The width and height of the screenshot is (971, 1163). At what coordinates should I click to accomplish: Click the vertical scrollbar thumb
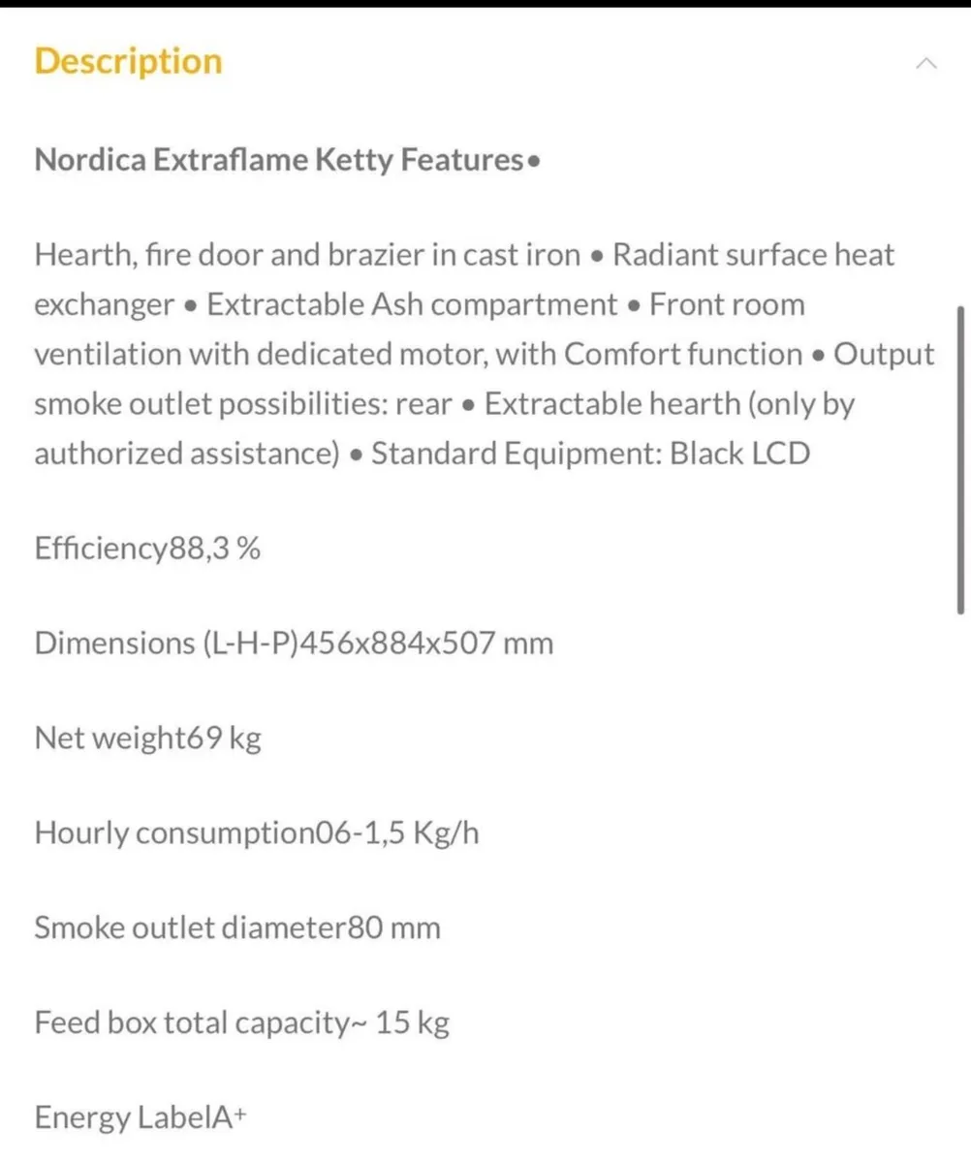(959, 460)
